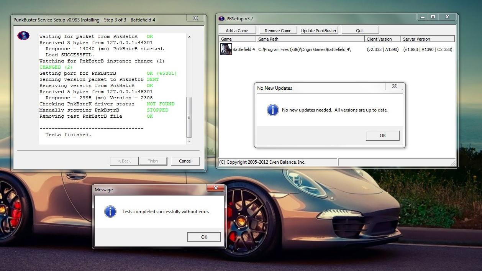This screenshot has height=271, width=482.
Task: Click the PBSetup title bar app icon
Action: pyautogui.click(x=221, y=18)
